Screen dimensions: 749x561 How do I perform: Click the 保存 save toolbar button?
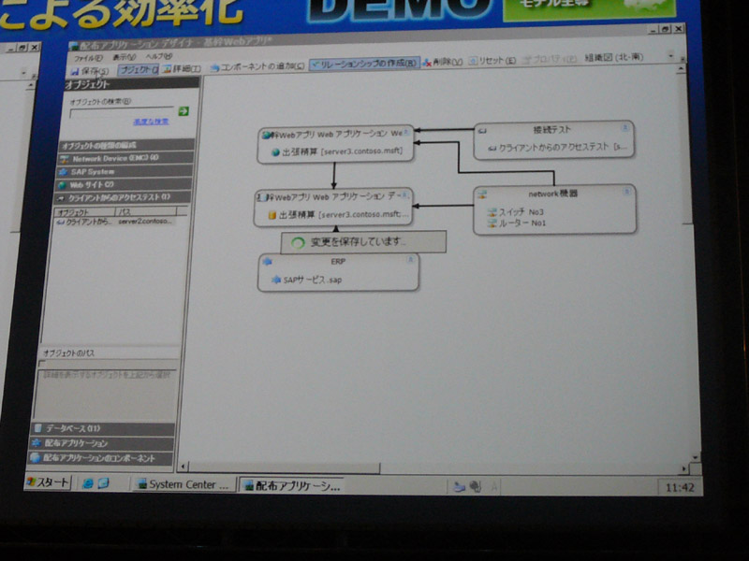pyautogui.click(x=89, y=71)
